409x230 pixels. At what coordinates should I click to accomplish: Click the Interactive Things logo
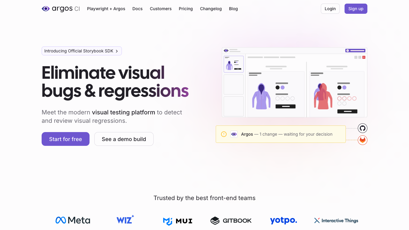click(336, 220)
